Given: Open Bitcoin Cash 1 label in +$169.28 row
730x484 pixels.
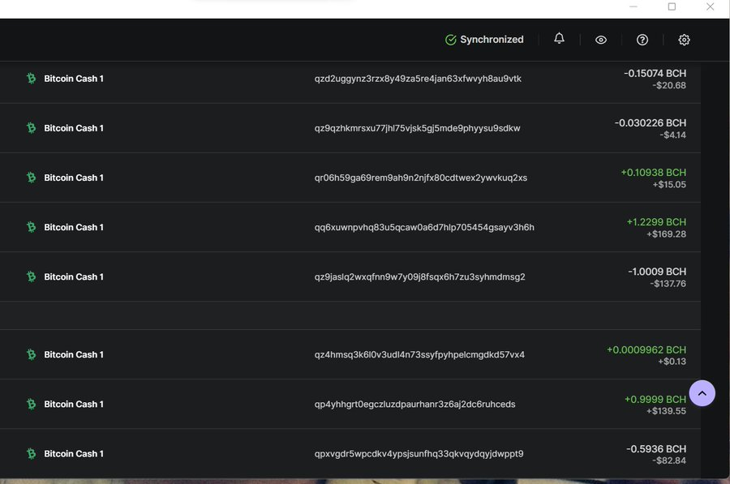Looking at the screenshot, I should [x=74, y=227].
